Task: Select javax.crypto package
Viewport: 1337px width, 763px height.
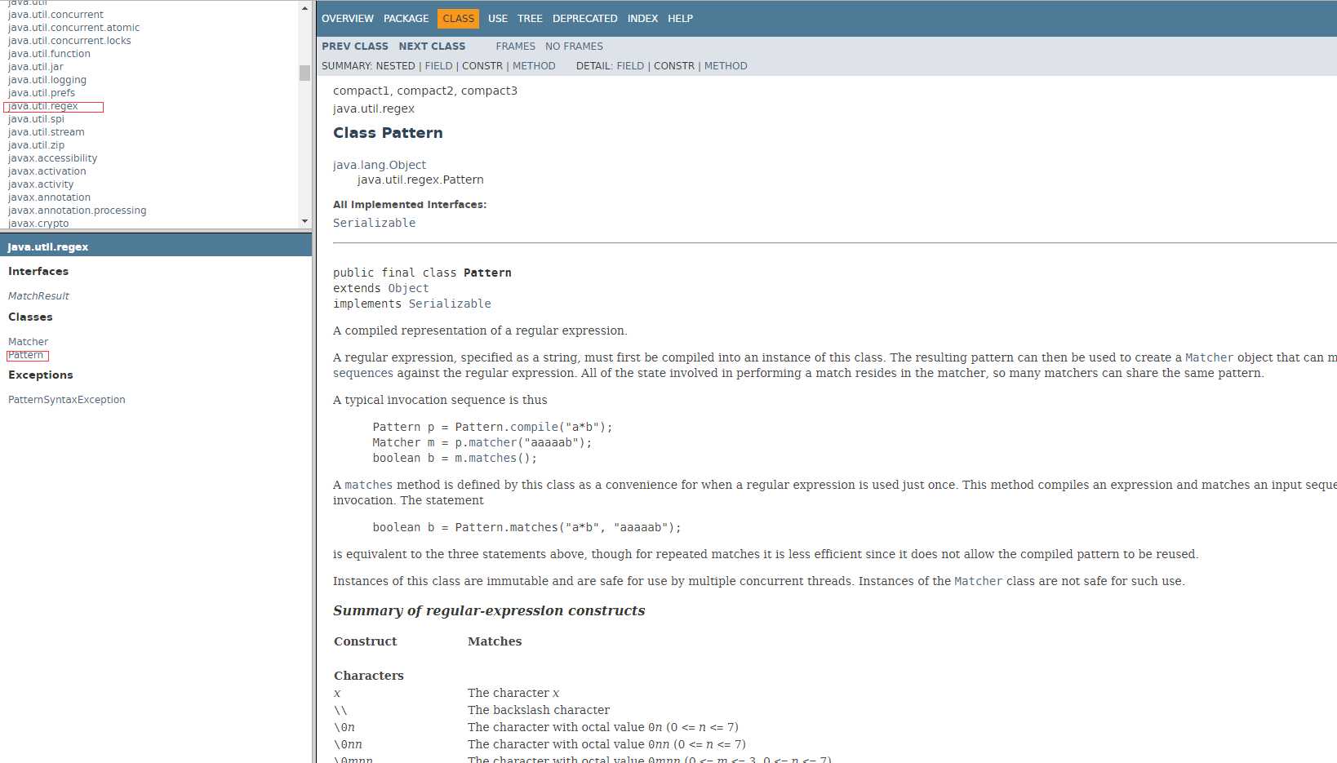Action: pos(38,223)
